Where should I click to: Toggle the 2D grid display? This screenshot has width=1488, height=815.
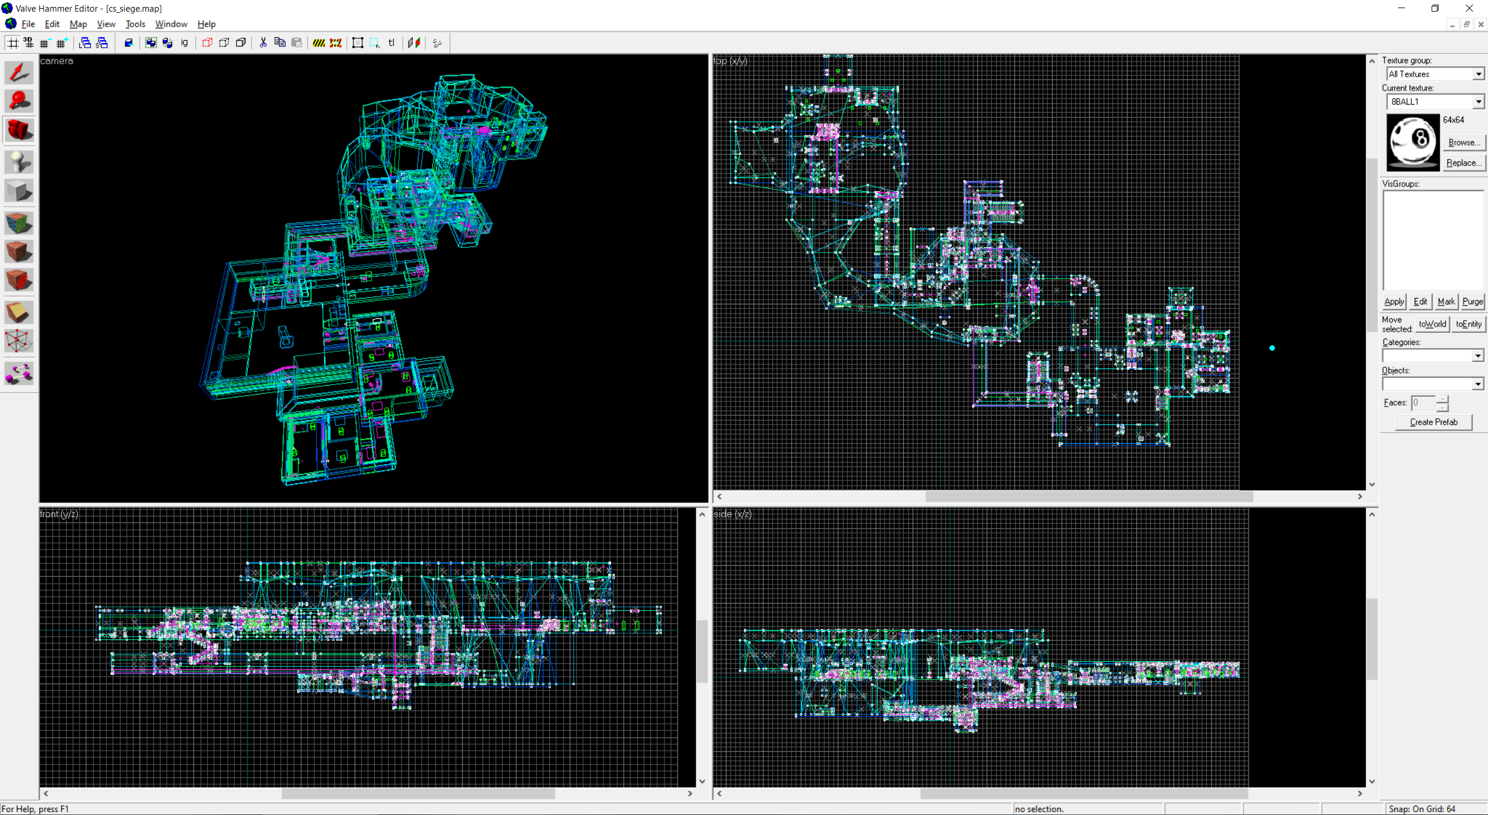13,42
